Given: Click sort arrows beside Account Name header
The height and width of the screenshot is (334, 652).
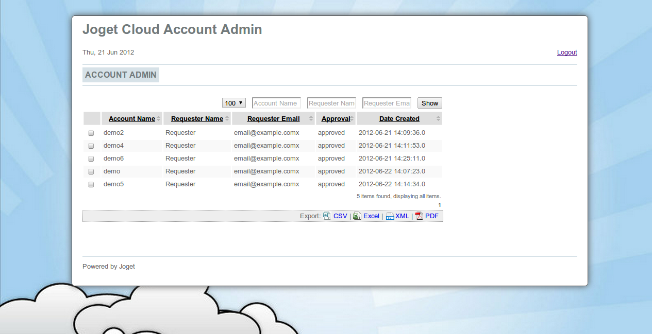Looking at the screenshot, I should click(159, 119).
